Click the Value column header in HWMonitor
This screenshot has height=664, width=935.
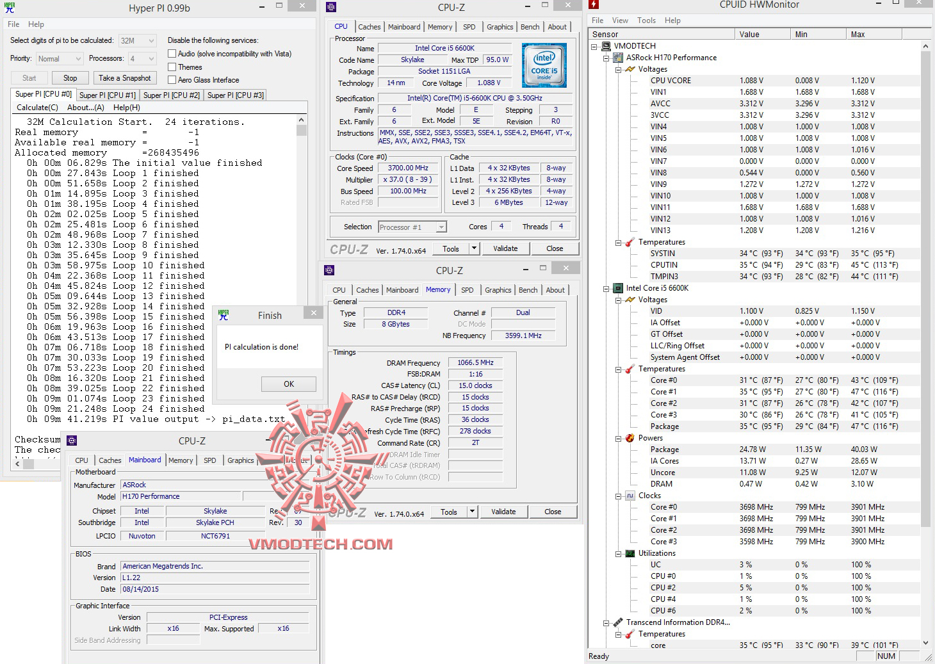click(762, 35)
